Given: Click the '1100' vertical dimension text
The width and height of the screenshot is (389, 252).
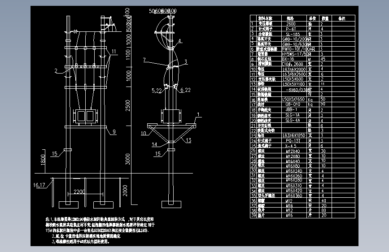Looking at the screenshot, I should click(128, 55).
